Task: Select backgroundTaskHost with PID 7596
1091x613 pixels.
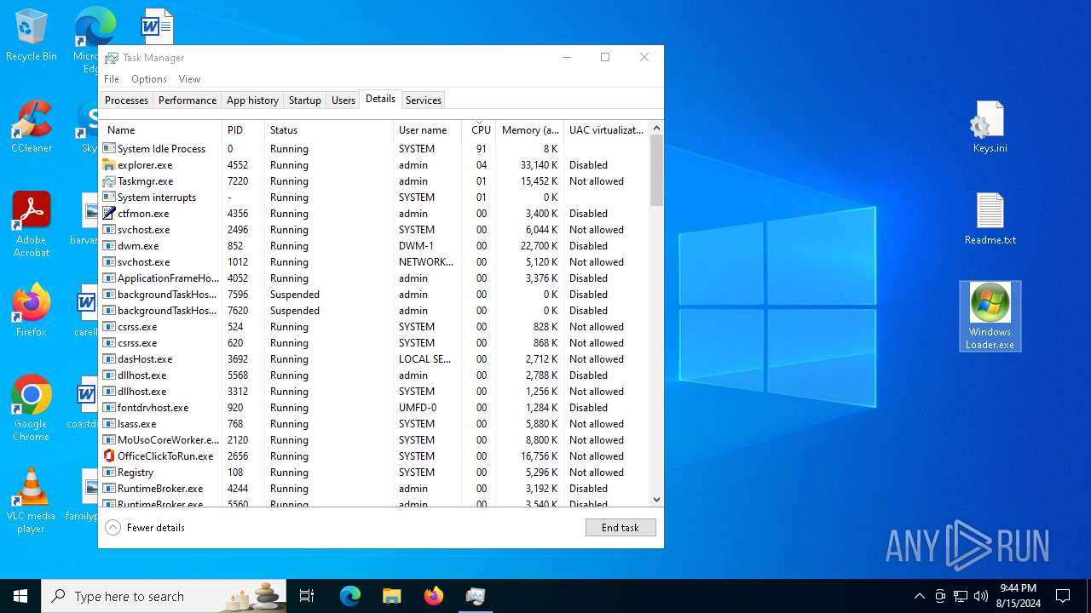Action: pos(375,295)
